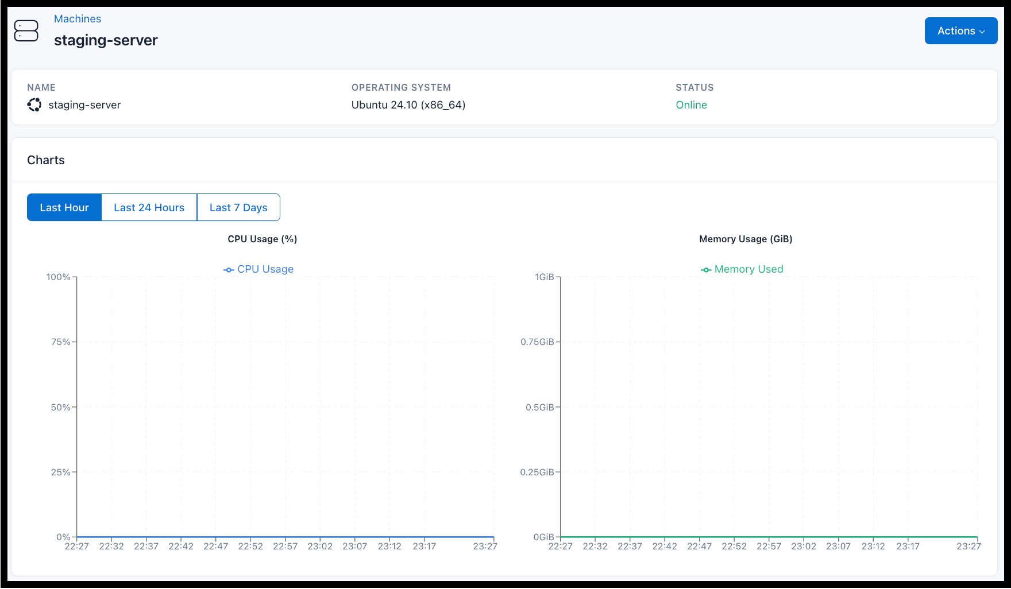Open the Actions dropdown menu

(x=960, y=31)
